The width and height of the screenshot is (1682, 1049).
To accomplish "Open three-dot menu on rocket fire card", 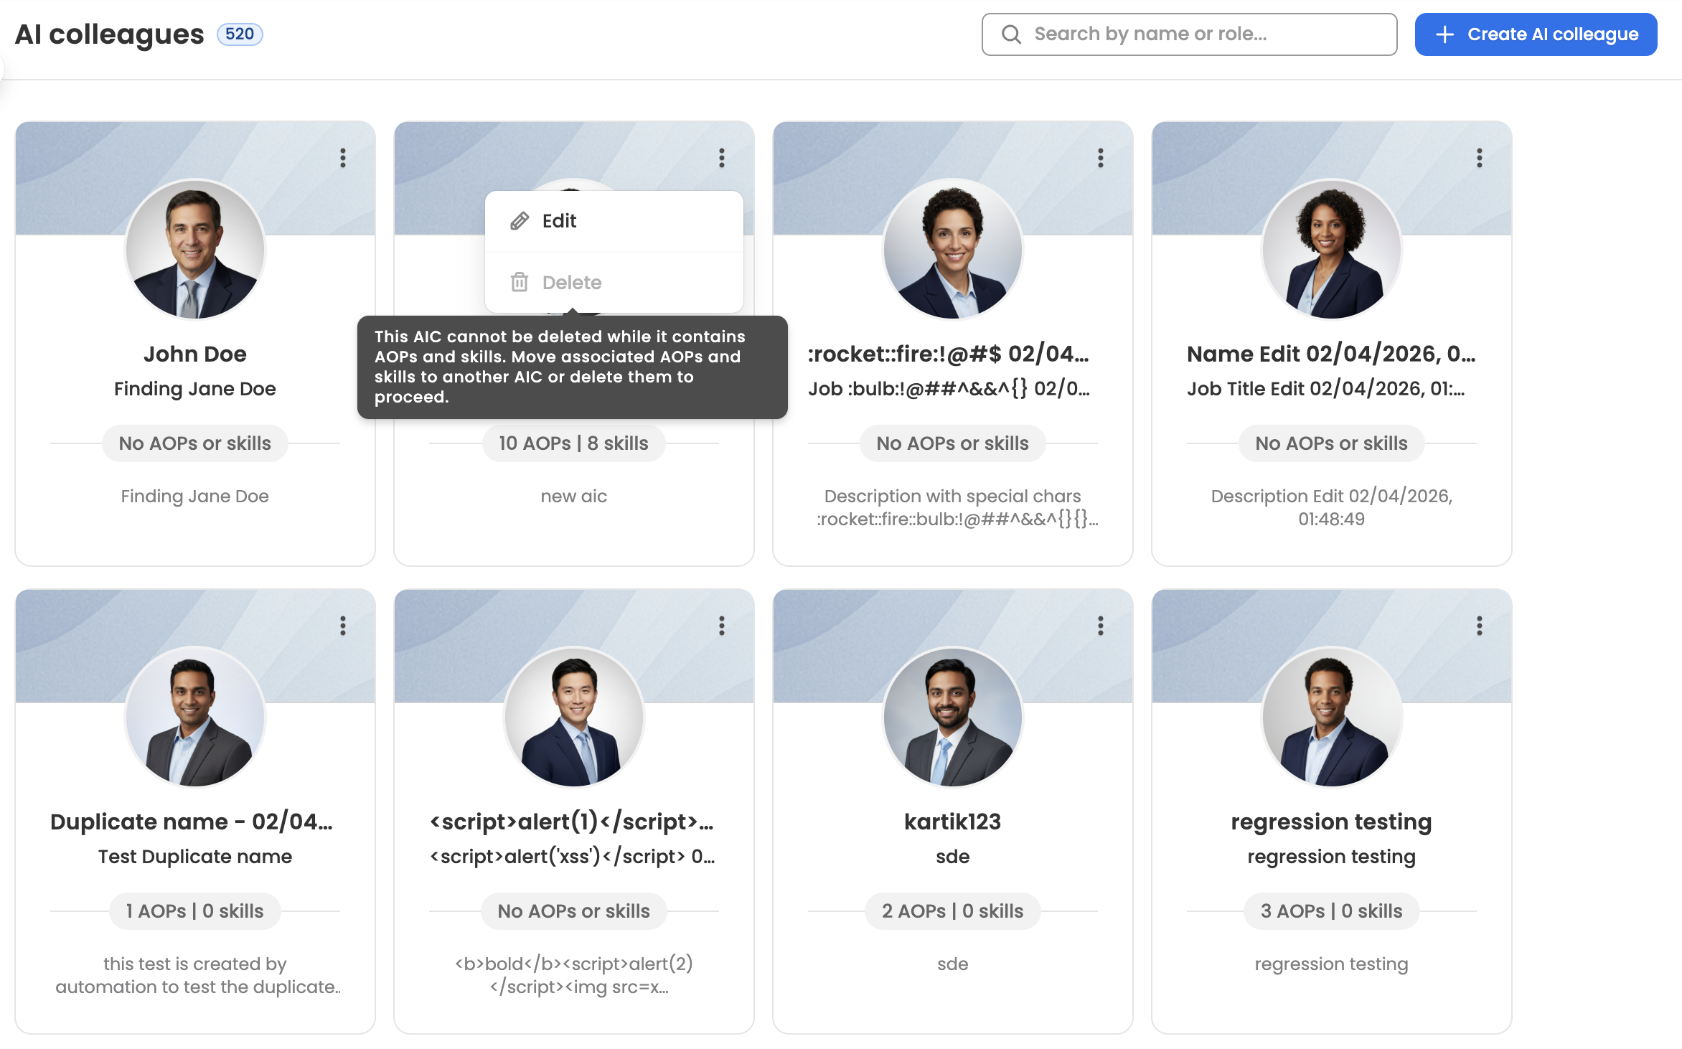I will coord(1100,158).
